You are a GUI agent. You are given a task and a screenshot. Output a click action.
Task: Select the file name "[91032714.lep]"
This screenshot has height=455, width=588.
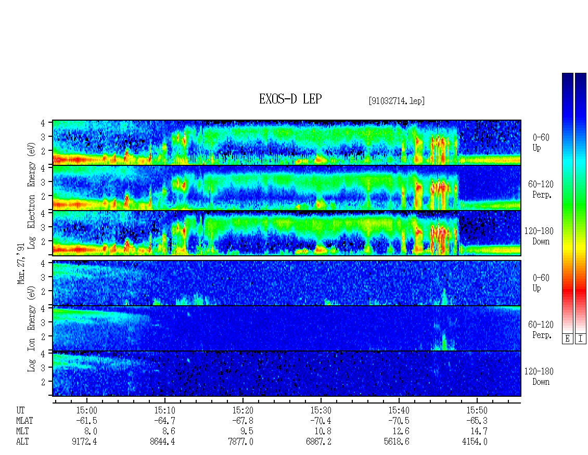[x=397, y=101]
